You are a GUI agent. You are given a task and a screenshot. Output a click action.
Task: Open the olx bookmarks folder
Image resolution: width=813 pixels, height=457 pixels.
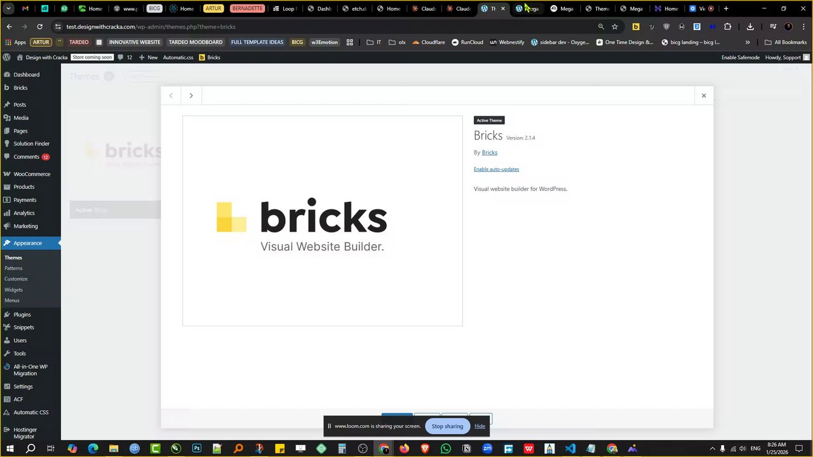click(x=397, y=42)
